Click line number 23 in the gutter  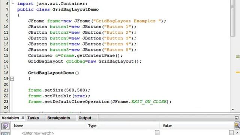[6, 102]
